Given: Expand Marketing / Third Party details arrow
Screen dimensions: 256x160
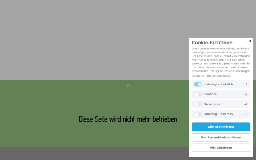Looking at the screenshot, I should [x=246, y=114].
